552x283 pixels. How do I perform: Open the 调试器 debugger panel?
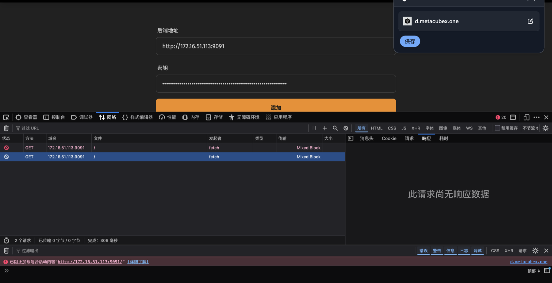pos(82,117)
